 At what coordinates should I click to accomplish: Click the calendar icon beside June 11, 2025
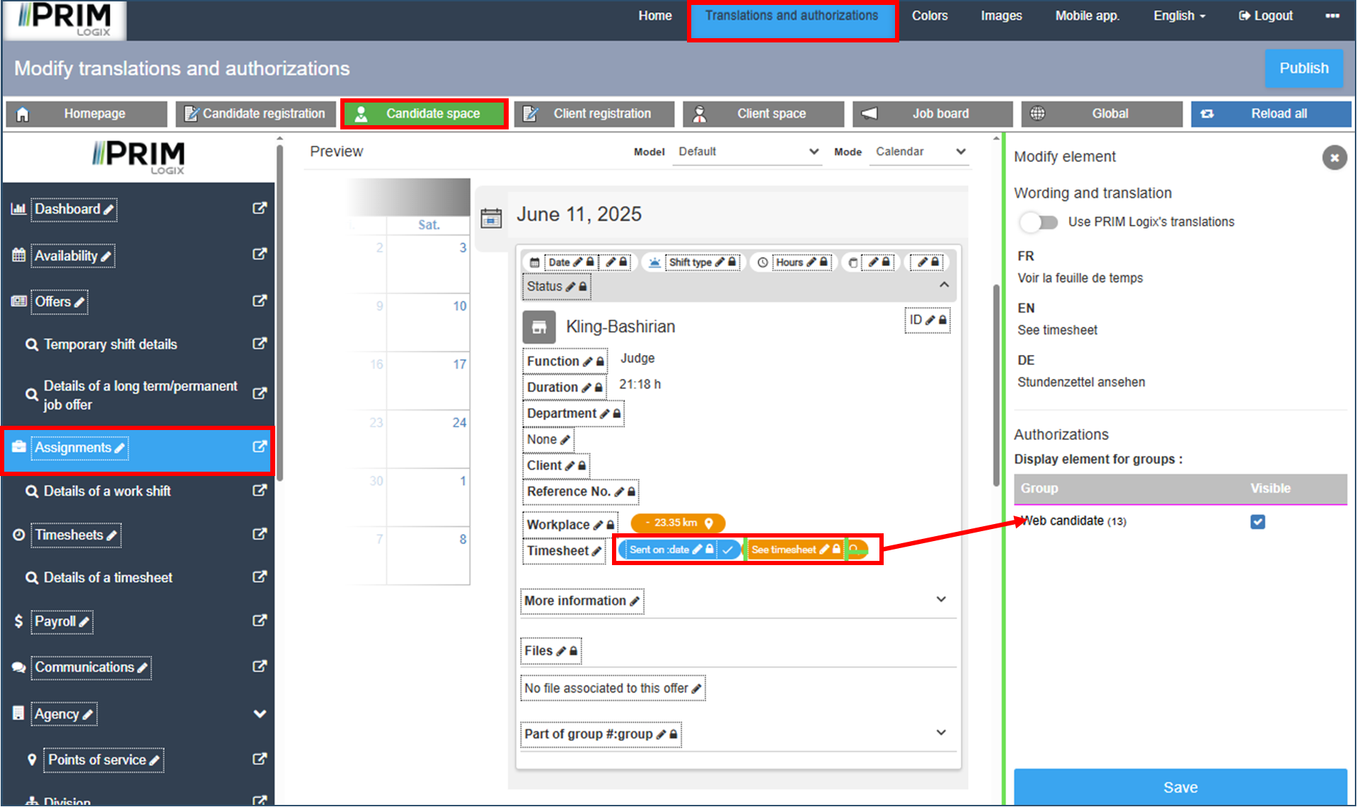click(x=491, y=218)
